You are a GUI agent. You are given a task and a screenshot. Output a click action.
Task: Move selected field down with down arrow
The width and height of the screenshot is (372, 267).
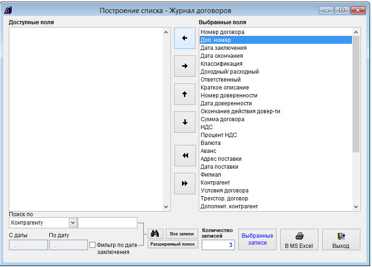coord(184,122)
